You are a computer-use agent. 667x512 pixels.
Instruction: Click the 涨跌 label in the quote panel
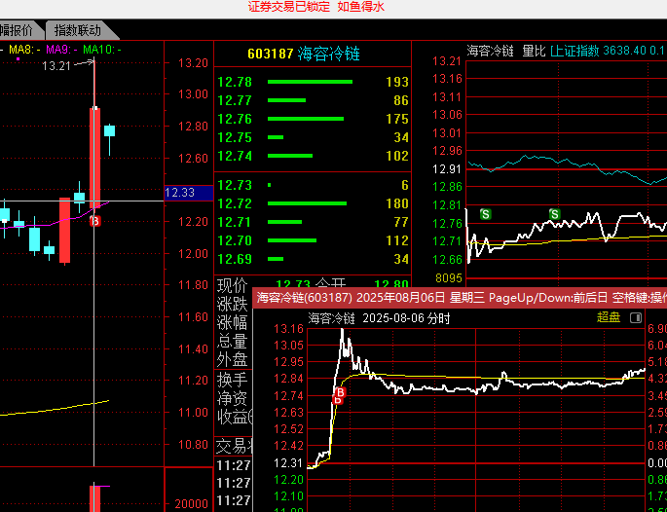tap(233, 304)
